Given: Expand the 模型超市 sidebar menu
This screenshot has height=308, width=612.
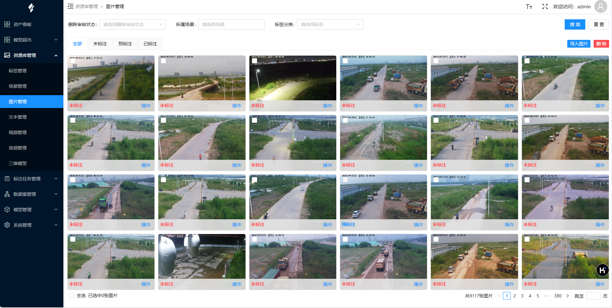Looking at the screenshot, I should click(x=31, y=40).
